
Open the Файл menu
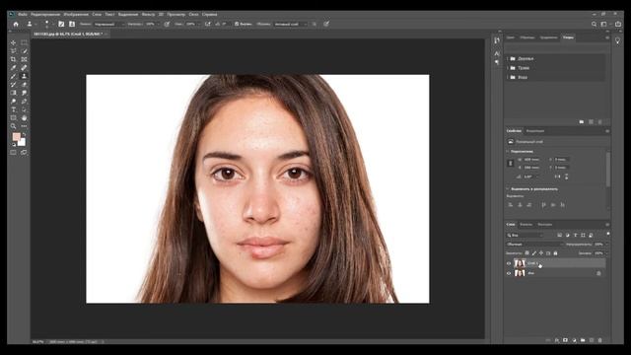pos(23,15)
